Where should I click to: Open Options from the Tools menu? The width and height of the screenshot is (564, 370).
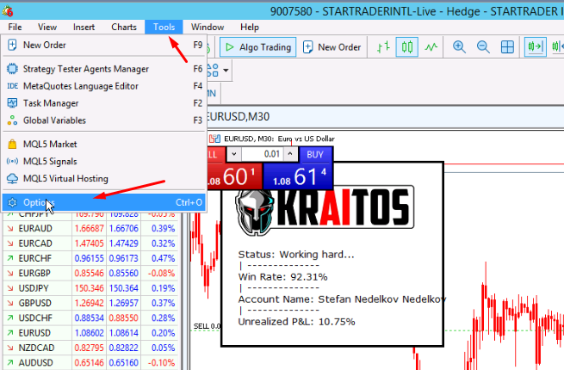pos(40,202)
